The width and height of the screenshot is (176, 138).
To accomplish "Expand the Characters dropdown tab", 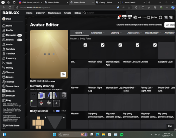I will 98,33.
